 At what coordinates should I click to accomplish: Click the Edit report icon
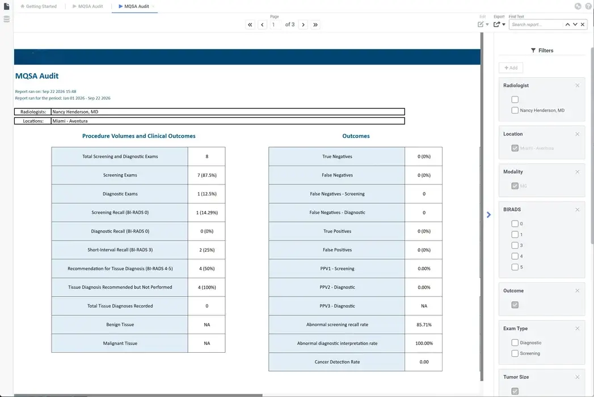coord(481,24)
